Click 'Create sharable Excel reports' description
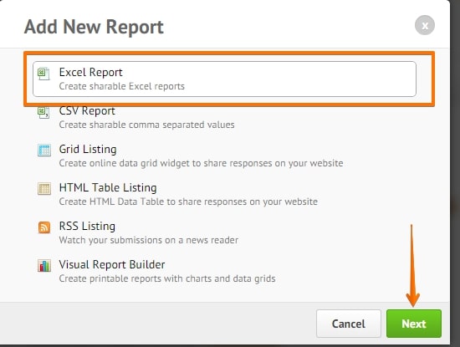The height and width of the screenshot is (347, 460). coord(122,86)
